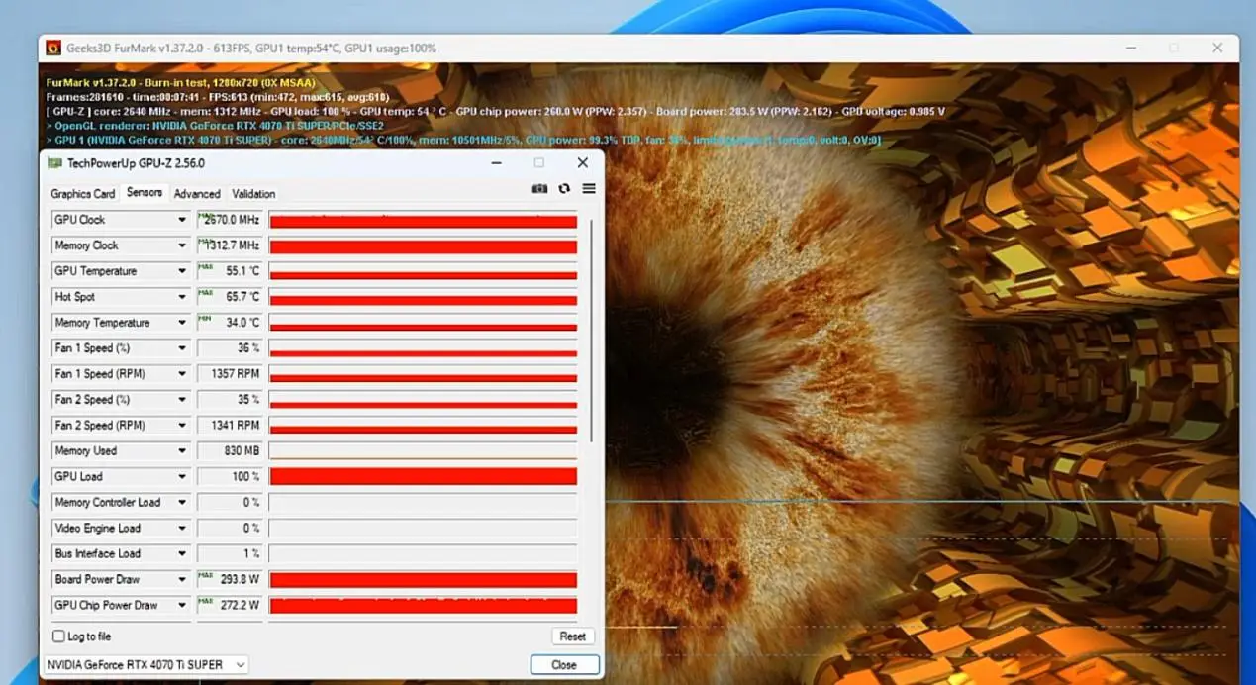The width and height of the screenshot is (1256, 685).
Task: Close the GPU-Z window with X
Action: pos(582,163)
